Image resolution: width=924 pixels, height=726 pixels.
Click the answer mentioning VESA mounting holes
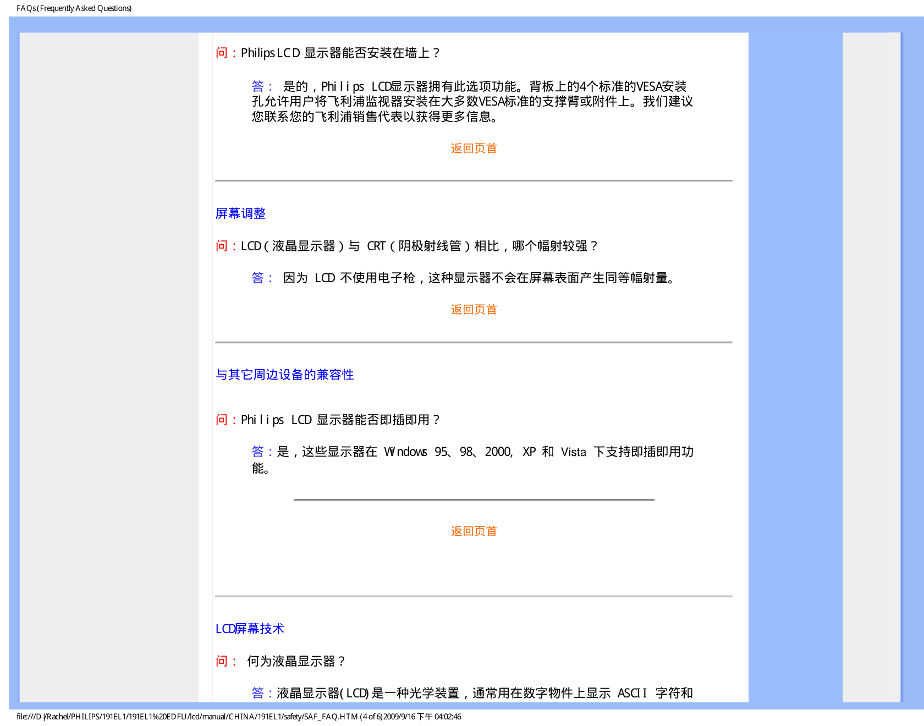tap(472, 101)
